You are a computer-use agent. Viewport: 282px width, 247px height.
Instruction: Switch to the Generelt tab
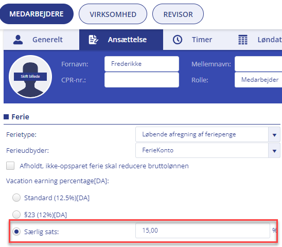pyautogui.click(x=41, y=40)
